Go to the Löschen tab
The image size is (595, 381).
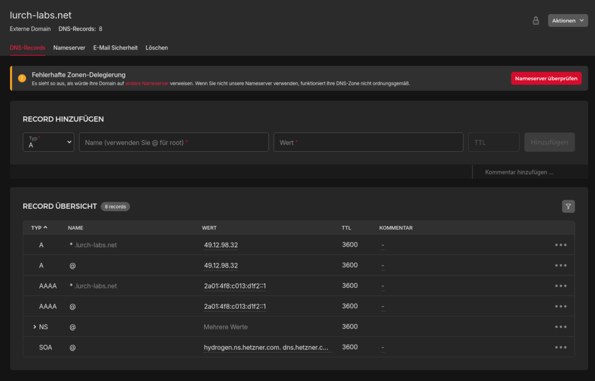(x=156, y=48)
